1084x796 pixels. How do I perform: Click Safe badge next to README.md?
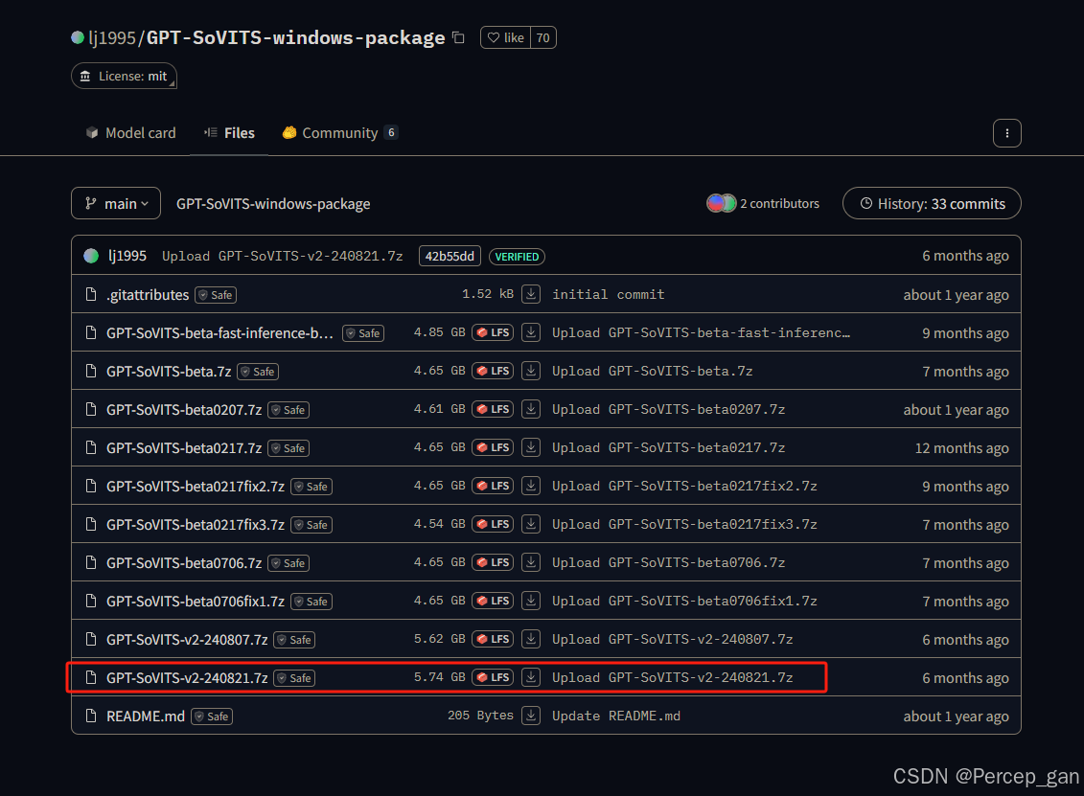click(212, 716)
